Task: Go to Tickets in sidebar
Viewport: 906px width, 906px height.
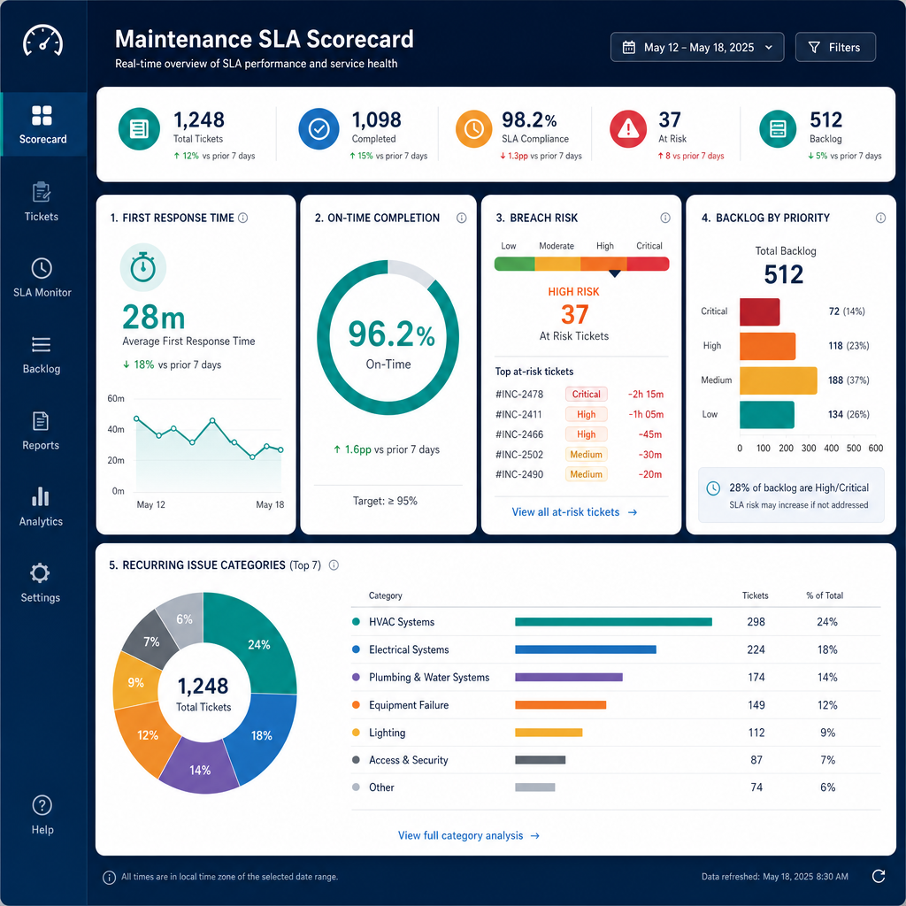Action: point(41,202)
